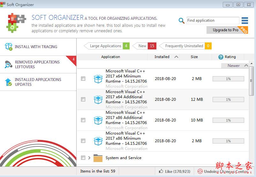Click the Rating column header text
The width and height of the screenshot is (256, 177).
(230, 57)
